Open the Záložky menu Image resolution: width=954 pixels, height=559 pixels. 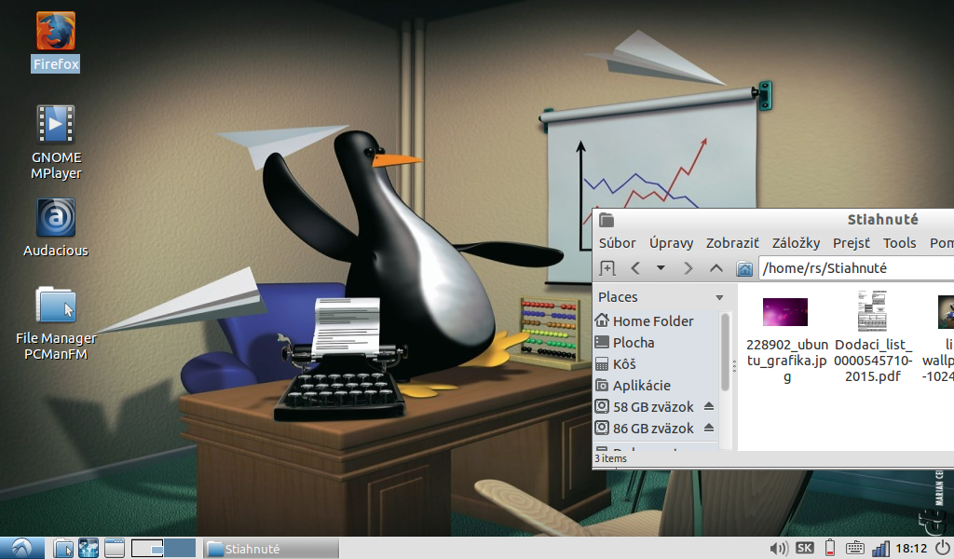click(796, 243)
